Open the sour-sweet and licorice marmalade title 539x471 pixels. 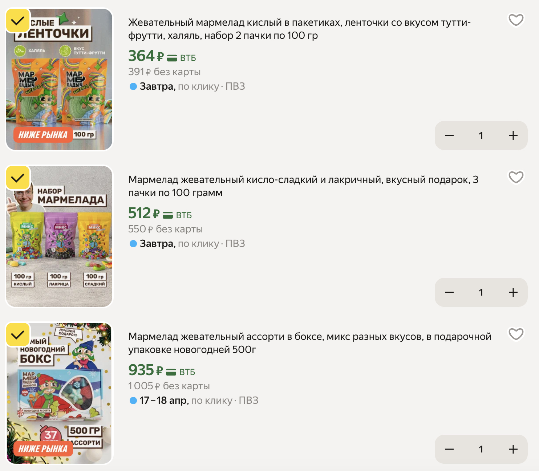tap(303, 186)
